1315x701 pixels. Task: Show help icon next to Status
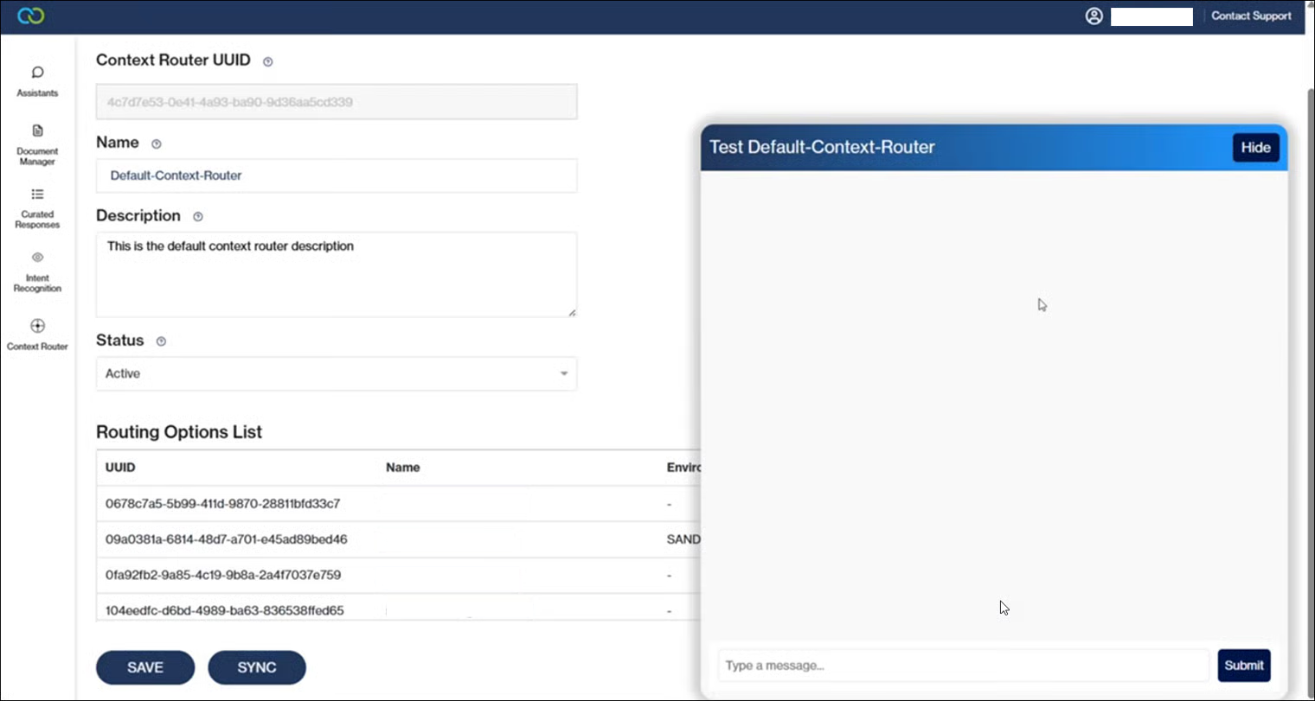pyautogui.click(x=161, y=341)
